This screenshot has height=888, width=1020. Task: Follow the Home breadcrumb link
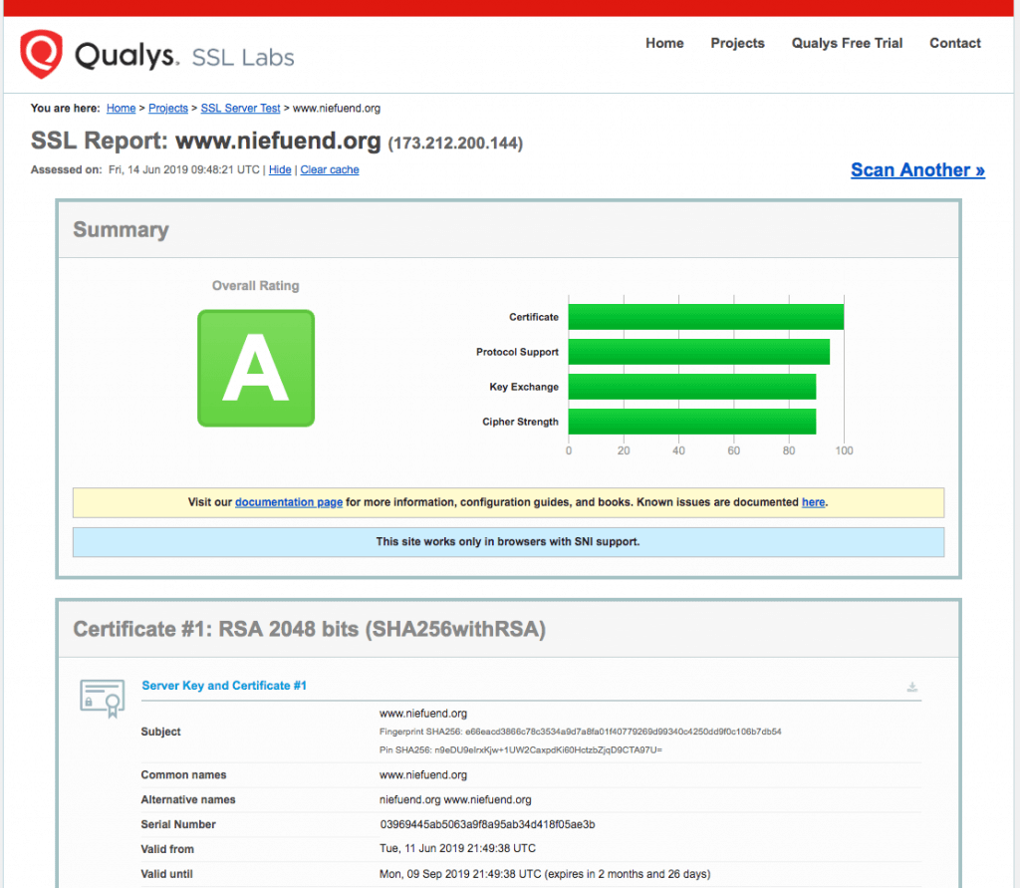[121, 108]
